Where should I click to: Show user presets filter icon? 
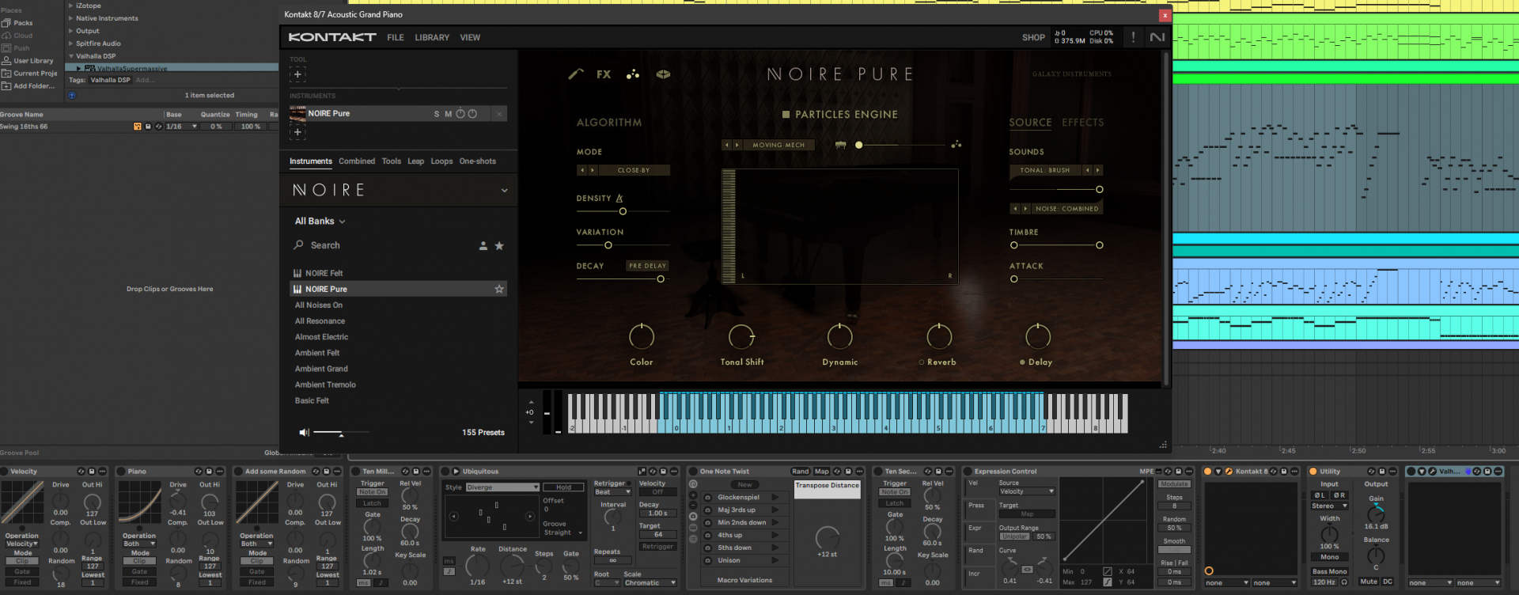(483, 246)
